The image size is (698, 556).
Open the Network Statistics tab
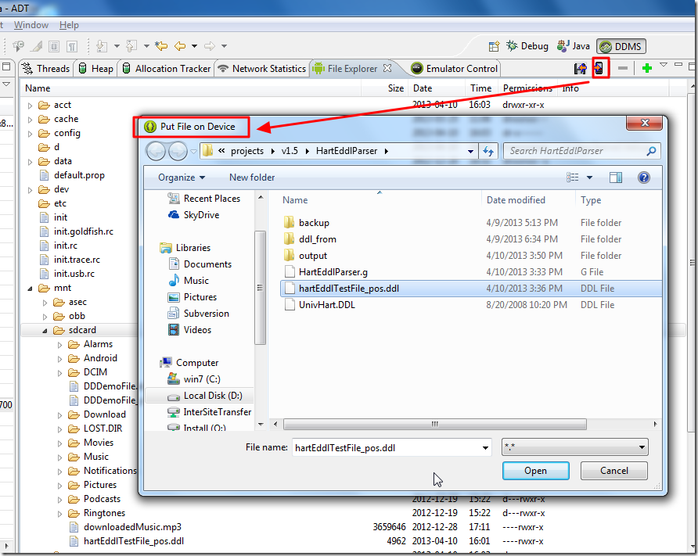(x=262, y=69)
